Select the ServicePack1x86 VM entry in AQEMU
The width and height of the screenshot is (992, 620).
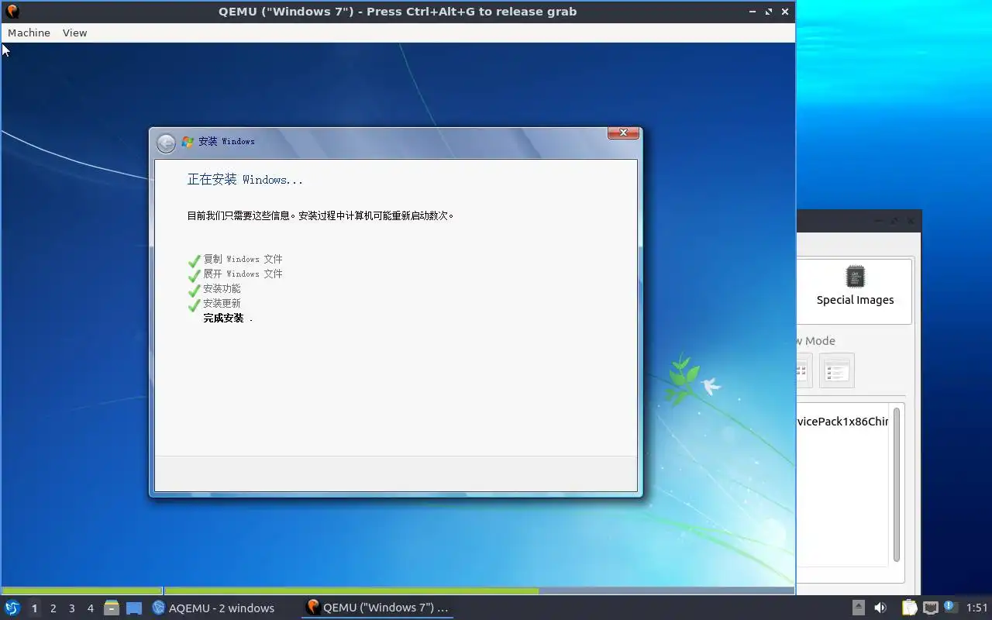[x=842, y=422]
